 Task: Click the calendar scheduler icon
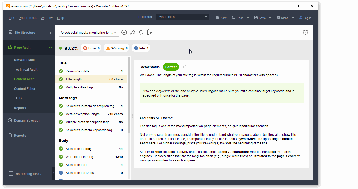150,32
